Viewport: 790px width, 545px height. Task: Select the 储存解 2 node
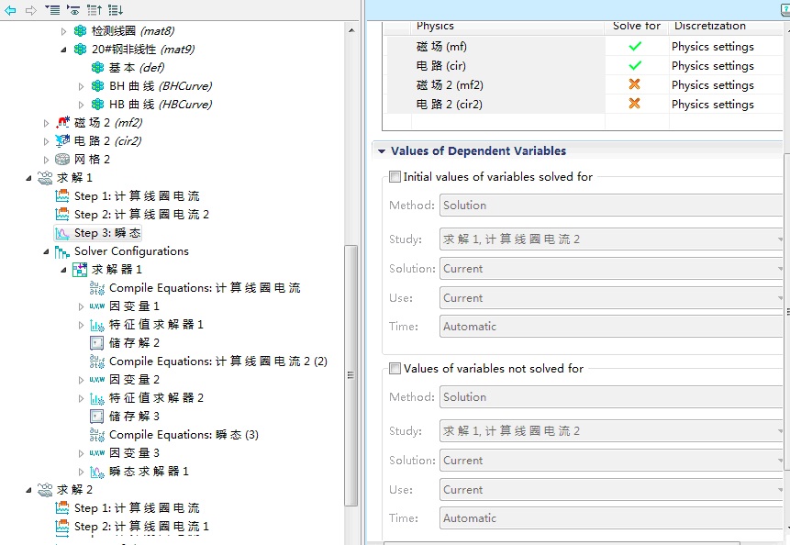pos(134,343)
